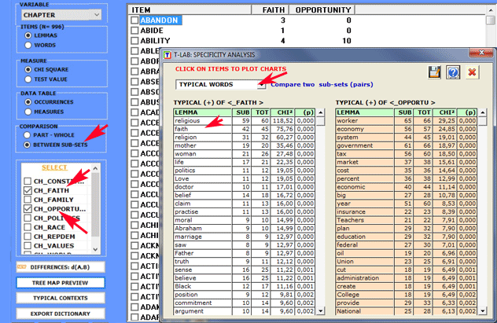Viewport: 497px width, 323px height.
Task: Save results with the floppy disk icon
Action: click(x=435, y=72)
